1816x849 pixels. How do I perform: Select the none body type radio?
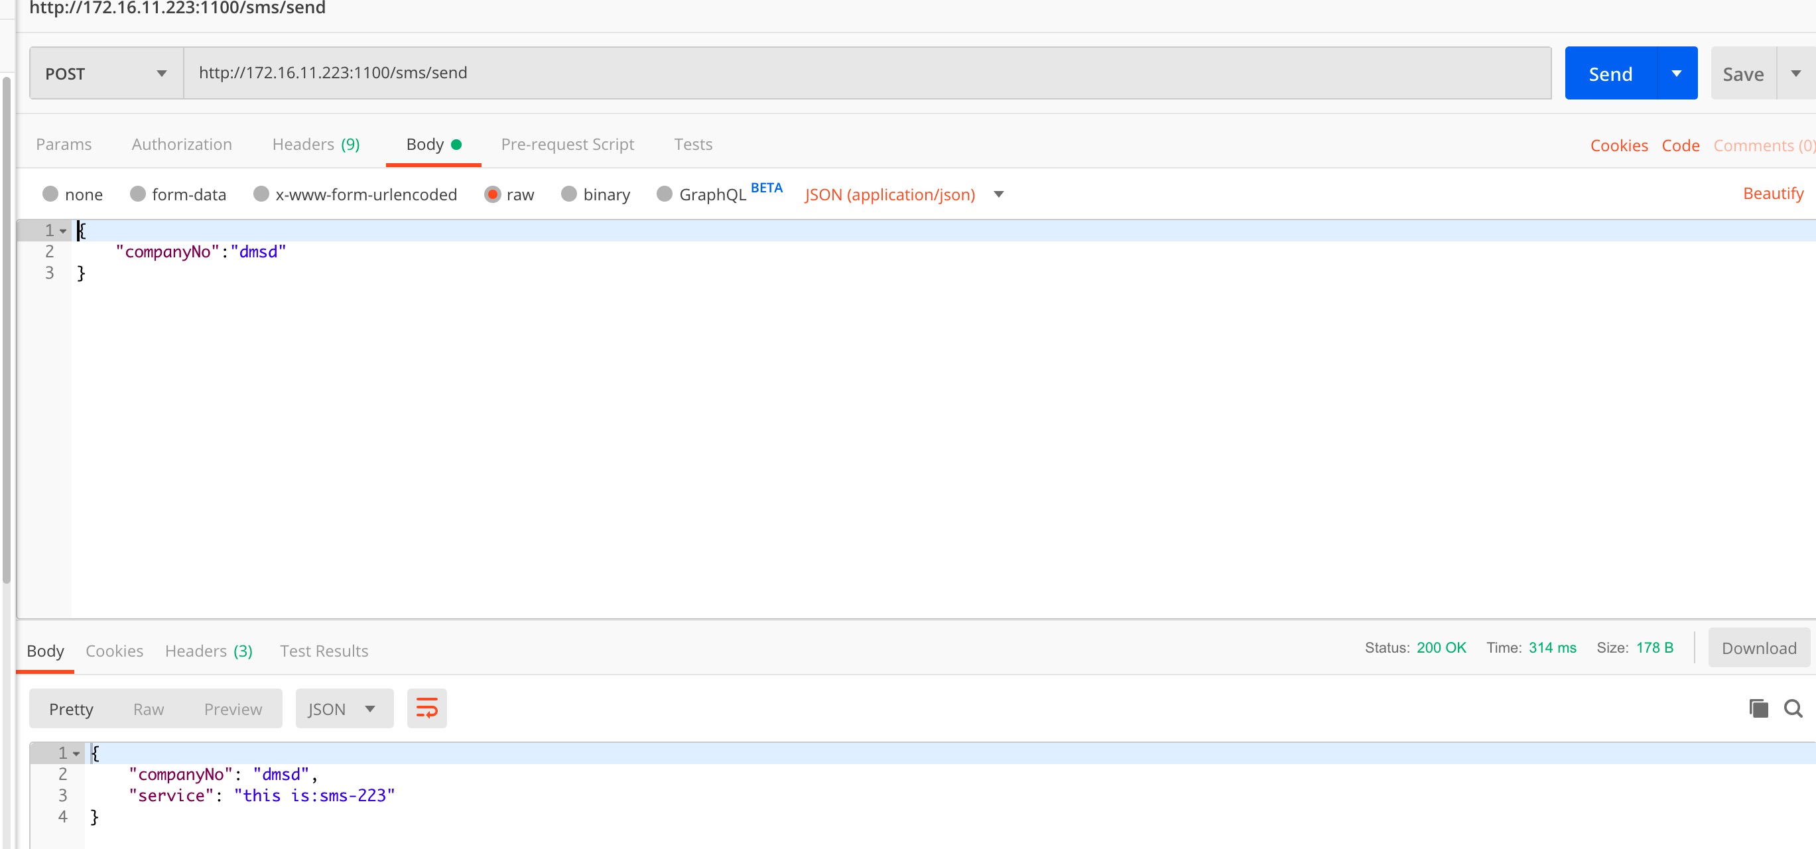(50, 194)
